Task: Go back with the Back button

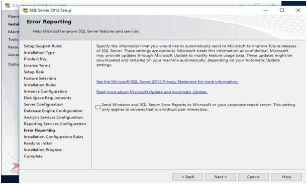Action: point(188,177)
